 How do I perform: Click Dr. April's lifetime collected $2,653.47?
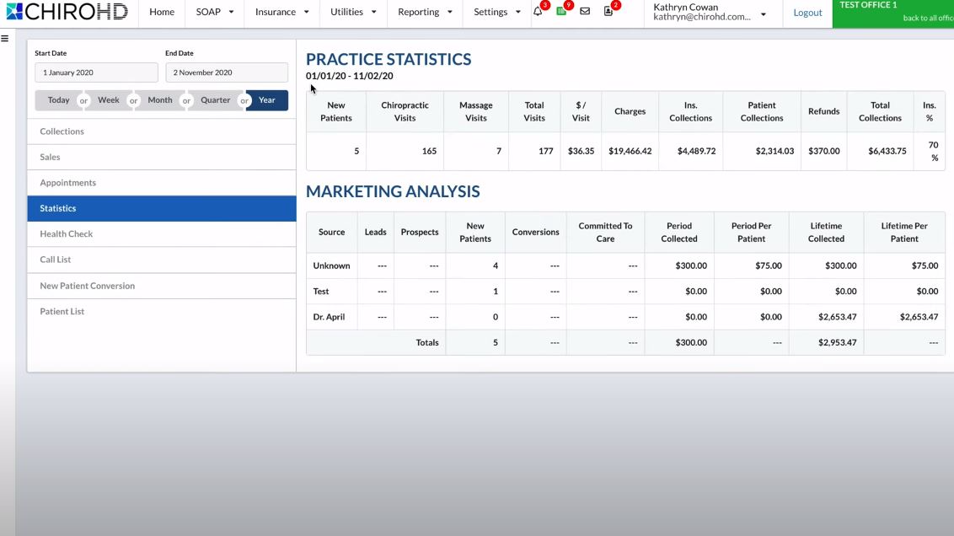837,317
